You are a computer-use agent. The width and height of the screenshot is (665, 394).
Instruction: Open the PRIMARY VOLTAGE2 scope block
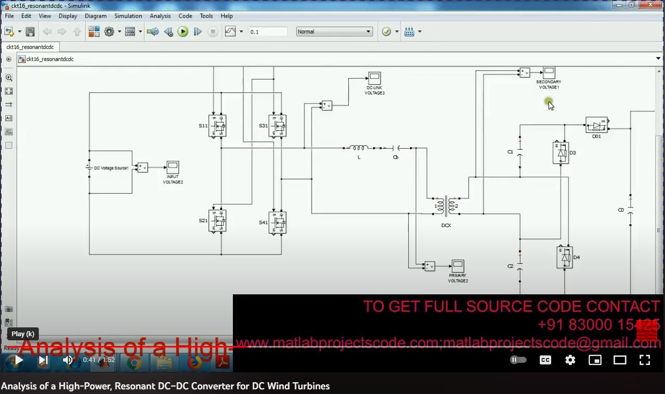pyautogui.click(x=457, y=266)
